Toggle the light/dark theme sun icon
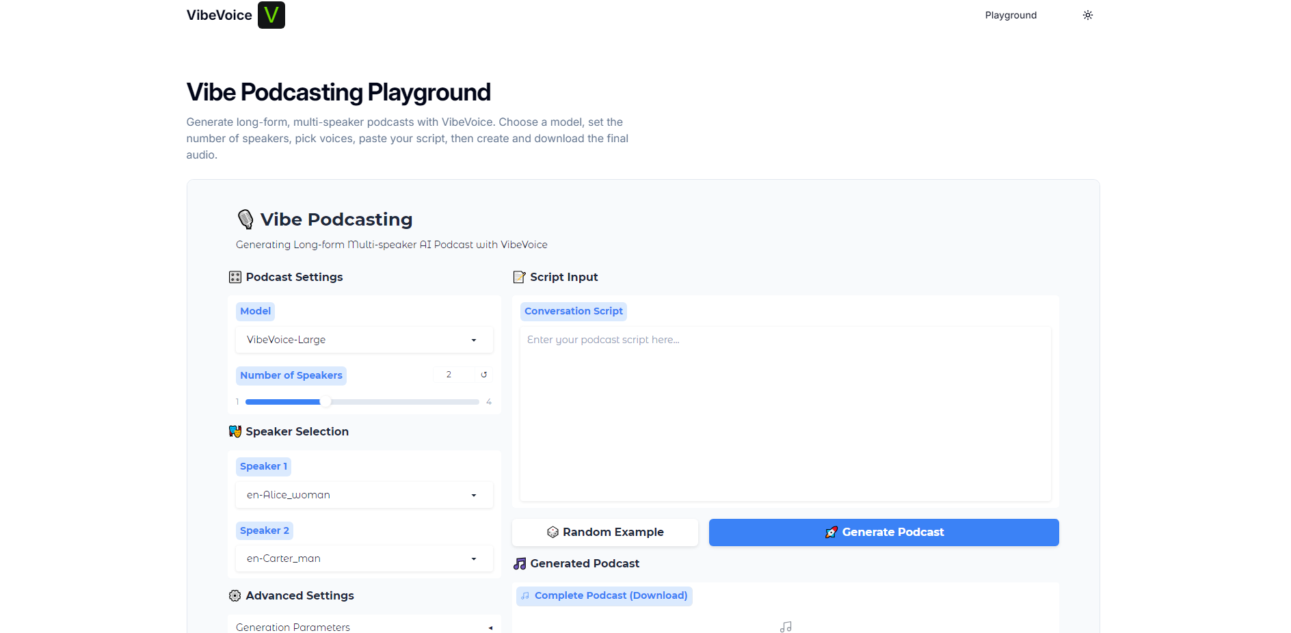 point(1087,15)
